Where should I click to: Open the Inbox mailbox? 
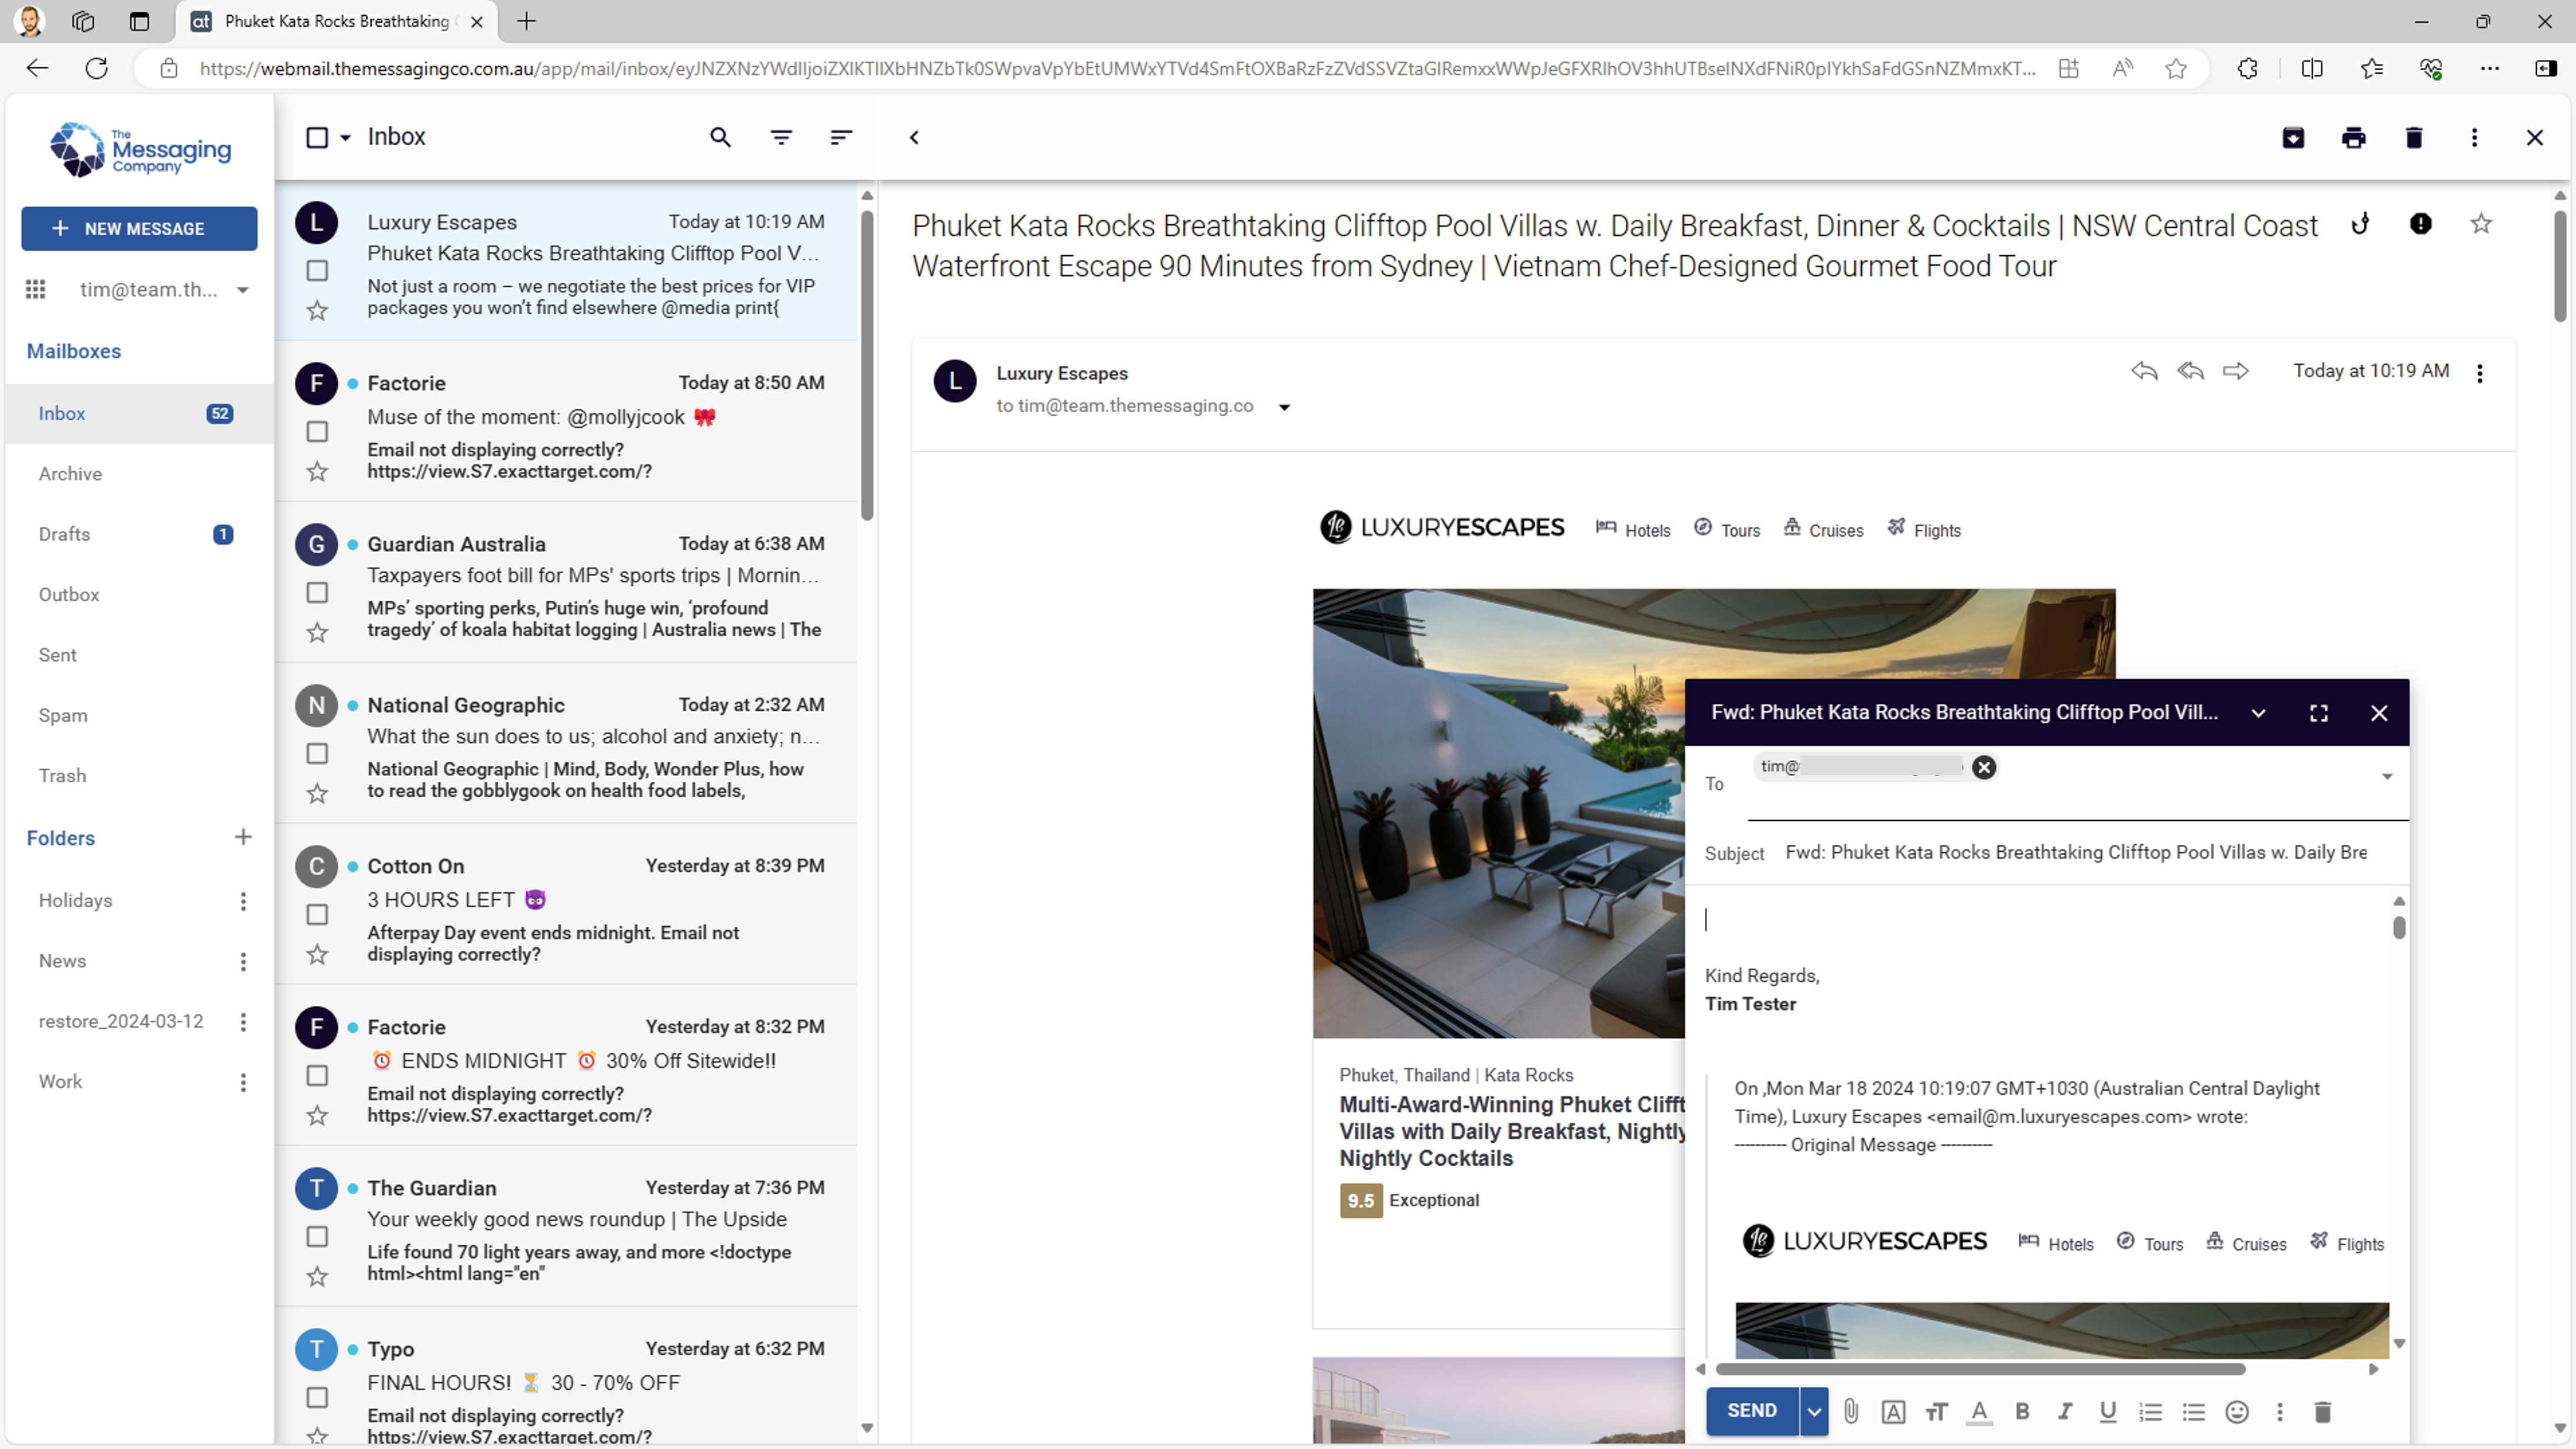[x=139, y=414]
